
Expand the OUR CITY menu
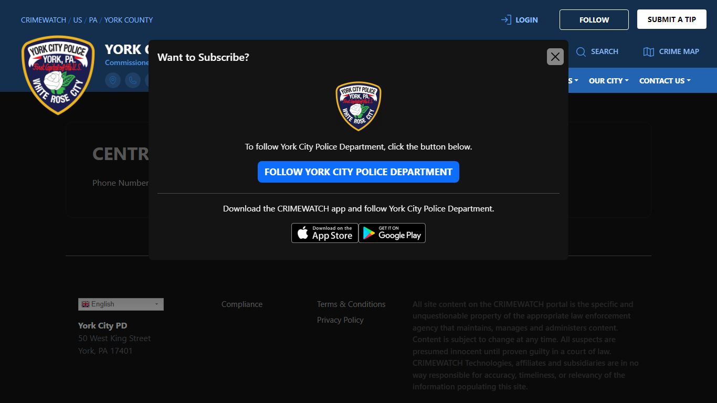[609, 81]
